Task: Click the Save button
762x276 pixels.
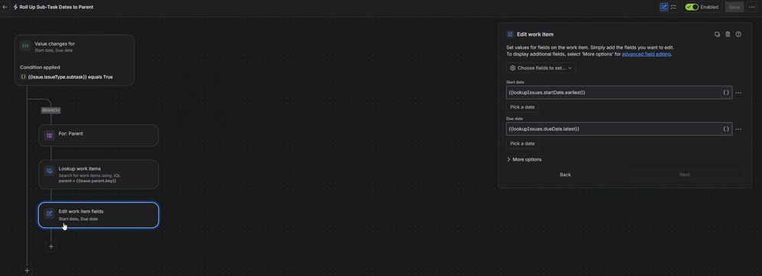Action: [735, 7]
